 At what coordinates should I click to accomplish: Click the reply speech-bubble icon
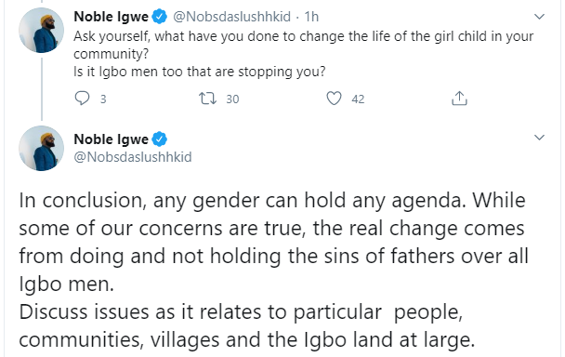[x=82, y=99]
